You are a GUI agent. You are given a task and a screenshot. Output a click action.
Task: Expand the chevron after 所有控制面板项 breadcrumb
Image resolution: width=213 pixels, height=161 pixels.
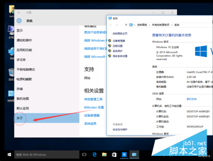point(172,25)
